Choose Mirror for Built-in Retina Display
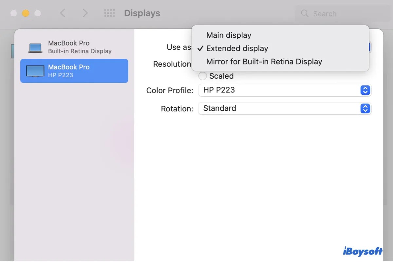Viewport: 393px width, 262px height. pyautogui.click(x=264, y=62)
